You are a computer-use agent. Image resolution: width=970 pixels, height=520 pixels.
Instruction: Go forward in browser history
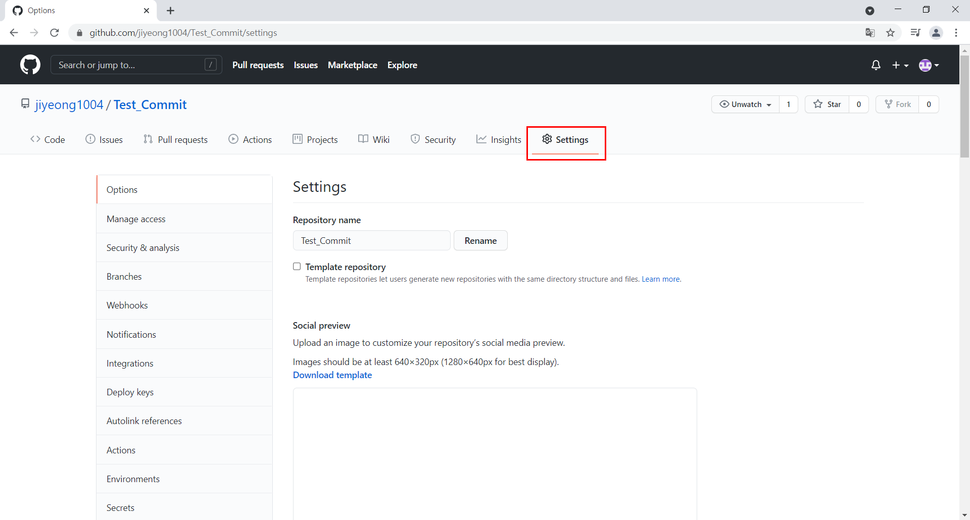point(34,33)
